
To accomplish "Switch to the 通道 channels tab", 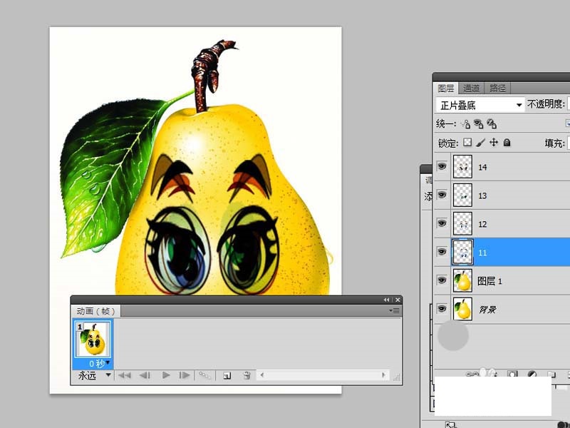I will tap(473, 87).
